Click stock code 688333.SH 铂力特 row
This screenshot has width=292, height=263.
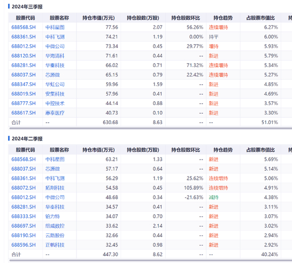click(23, 216)
